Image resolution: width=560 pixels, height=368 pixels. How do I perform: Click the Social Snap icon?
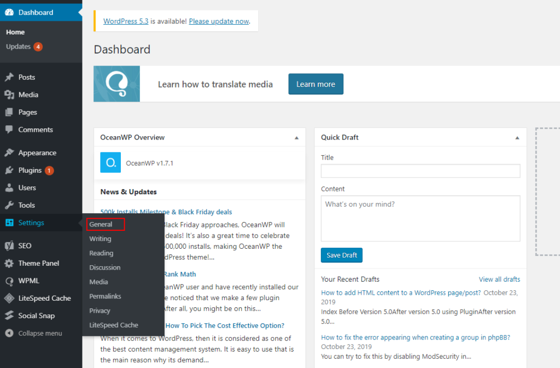9,316
